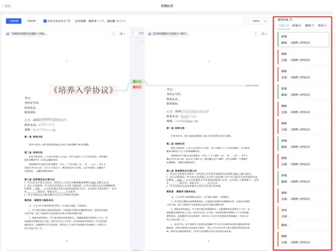Open the 修改(1) tab
The width and height of the screenshot is (333, 251).
pos(322,26)
